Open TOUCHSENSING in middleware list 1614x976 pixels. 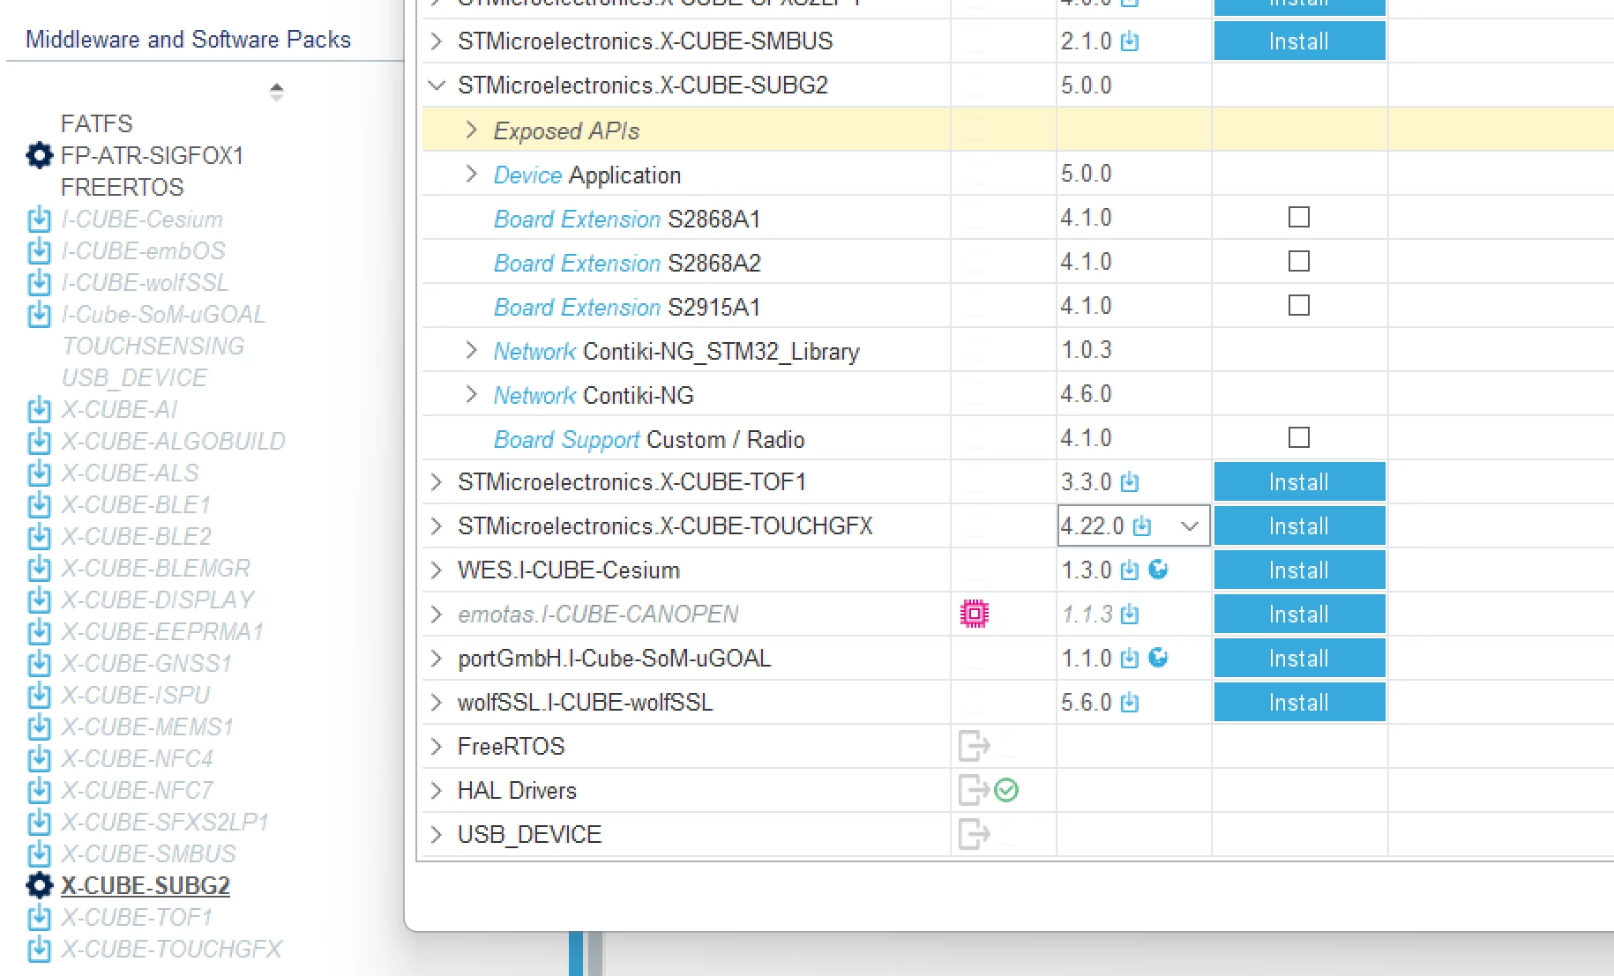(x=153, y=346)
